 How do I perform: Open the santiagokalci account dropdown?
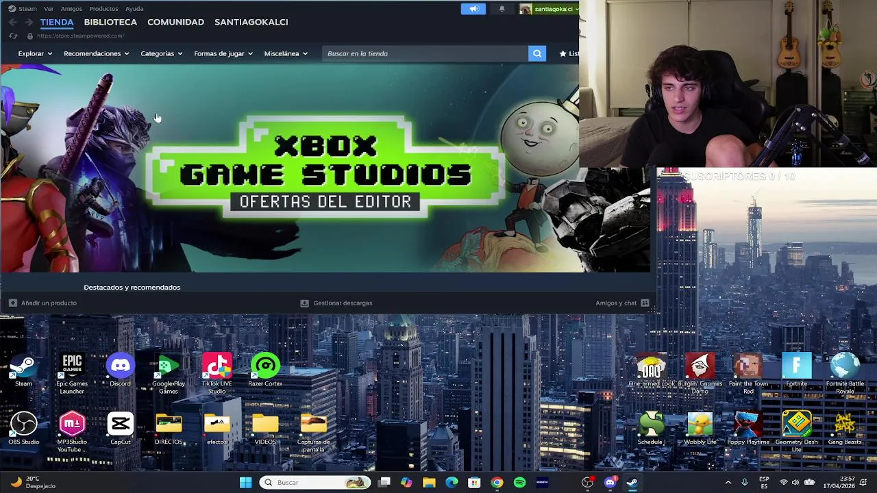click(x=549, y=9)
